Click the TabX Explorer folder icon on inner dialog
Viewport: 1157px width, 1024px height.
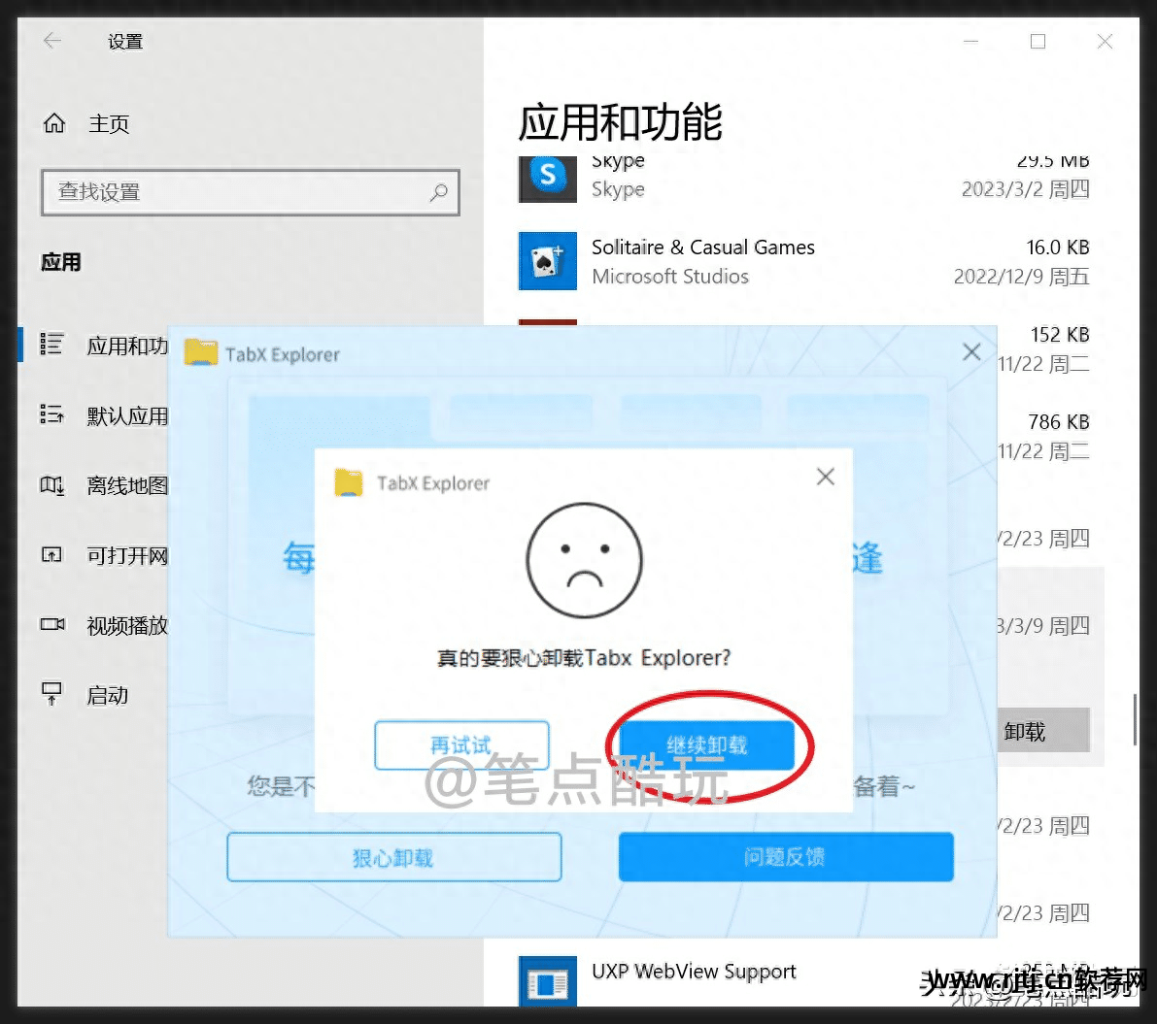[x=350, y=482]
